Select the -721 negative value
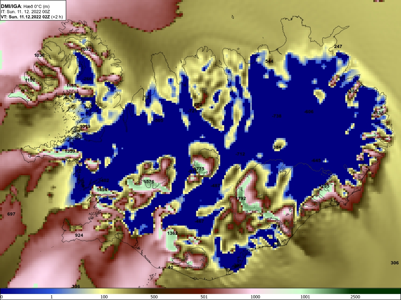Image resolution: width=401 pixels, height=300 pixels. [x=192, y=111]
